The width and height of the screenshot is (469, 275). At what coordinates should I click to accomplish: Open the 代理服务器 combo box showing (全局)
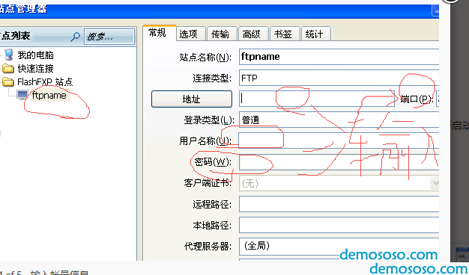pos(339,246)
